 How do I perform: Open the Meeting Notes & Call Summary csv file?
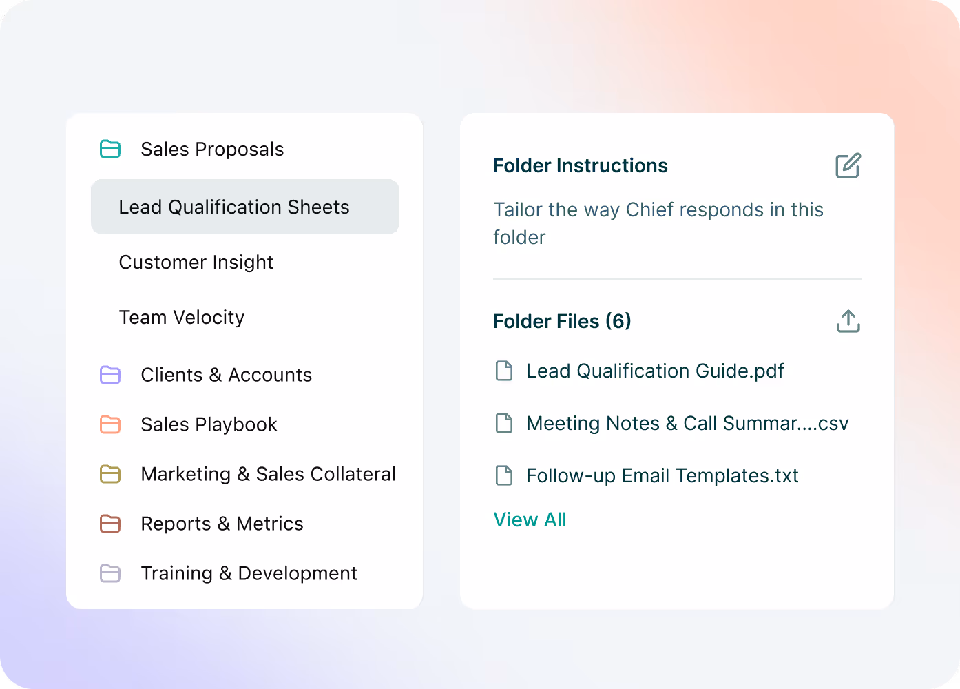(x=687, y=423)
